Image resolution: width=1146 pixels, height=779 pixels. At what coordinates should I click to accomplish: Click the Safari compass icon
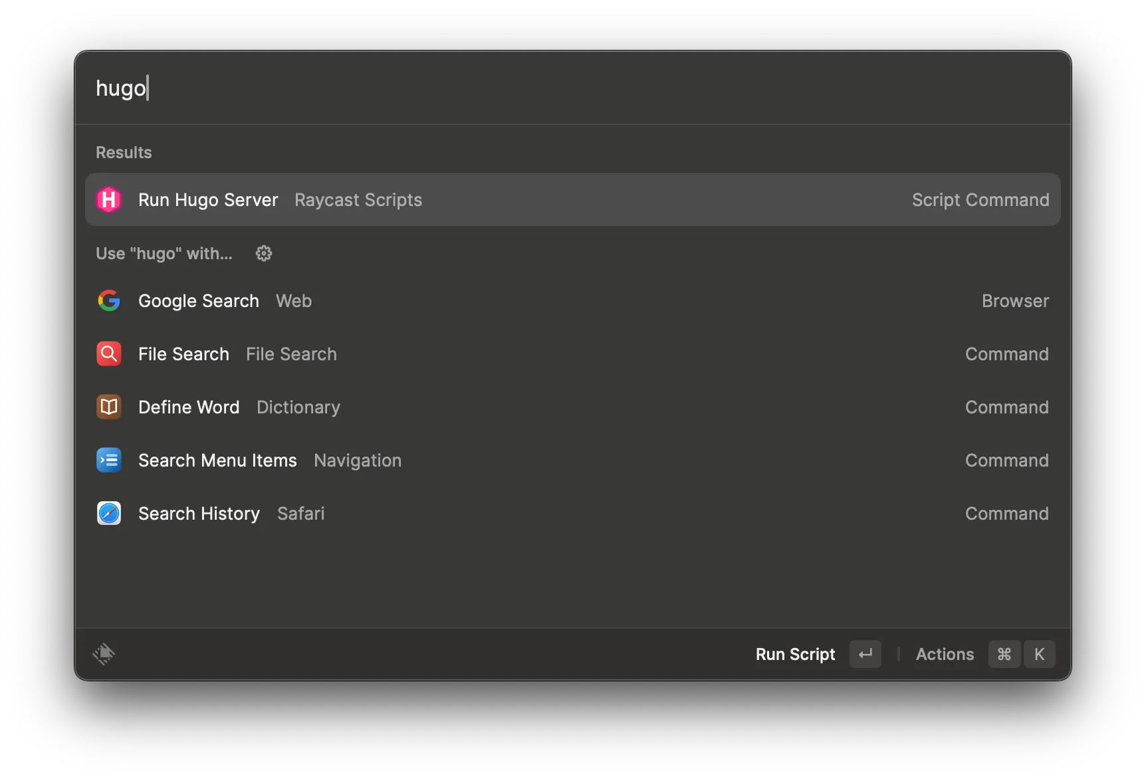tap(109, 514)
